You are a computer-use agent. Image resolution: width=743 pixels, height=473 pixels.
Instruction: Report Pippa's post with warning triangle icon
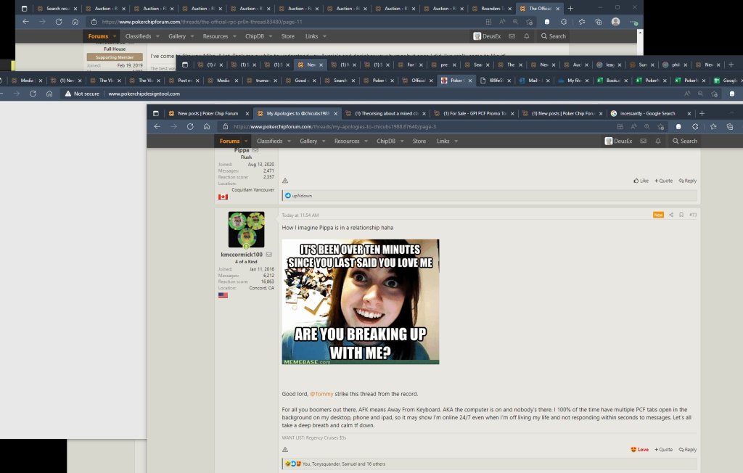pyautogui.click(x=285, y=181)
